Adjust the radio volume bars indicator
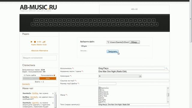Viewport: 192px width, 108px height. [x=44, y=42]
